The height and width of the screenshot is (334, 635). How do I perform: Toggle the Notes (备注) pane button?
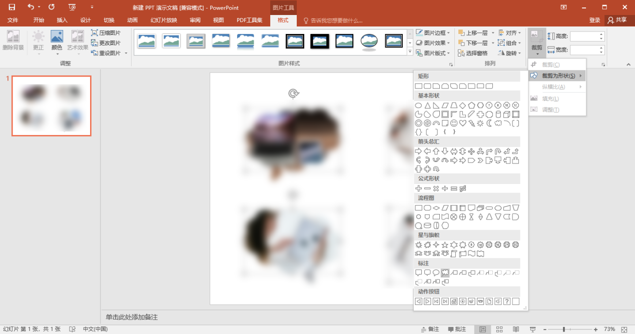pyautogui.click(x=429, y=329)
